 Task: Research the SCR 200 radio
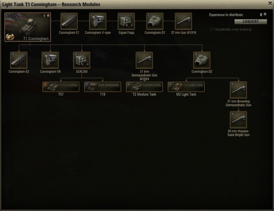(x=82, y=60)
